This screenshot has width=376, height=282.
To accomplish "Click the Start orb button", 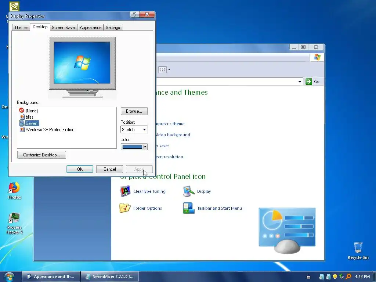I will (9, 277).
